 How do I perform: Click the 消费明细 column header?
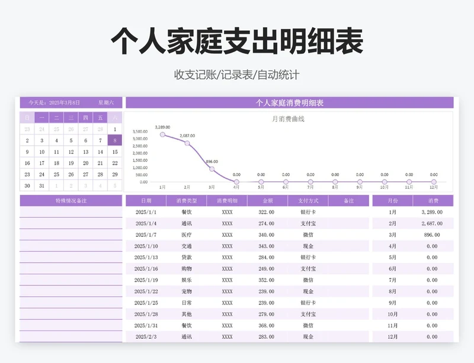click(227, 201)
